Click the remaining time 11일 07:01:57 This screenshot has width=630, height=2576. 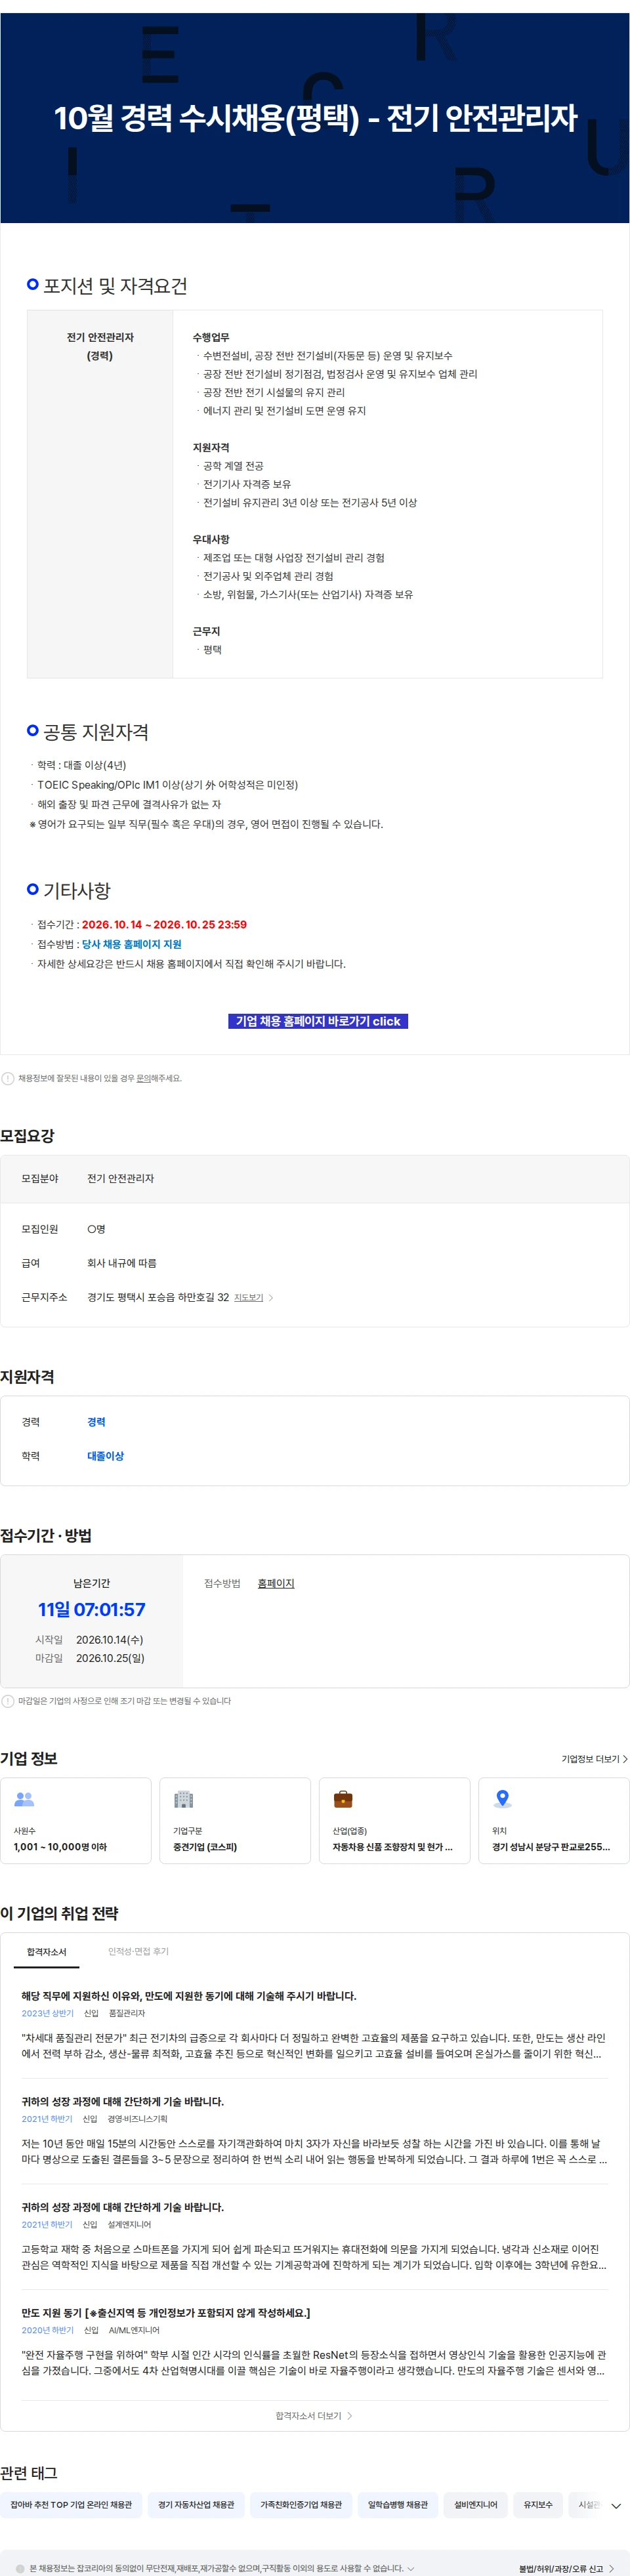[x=92, y=1609]
